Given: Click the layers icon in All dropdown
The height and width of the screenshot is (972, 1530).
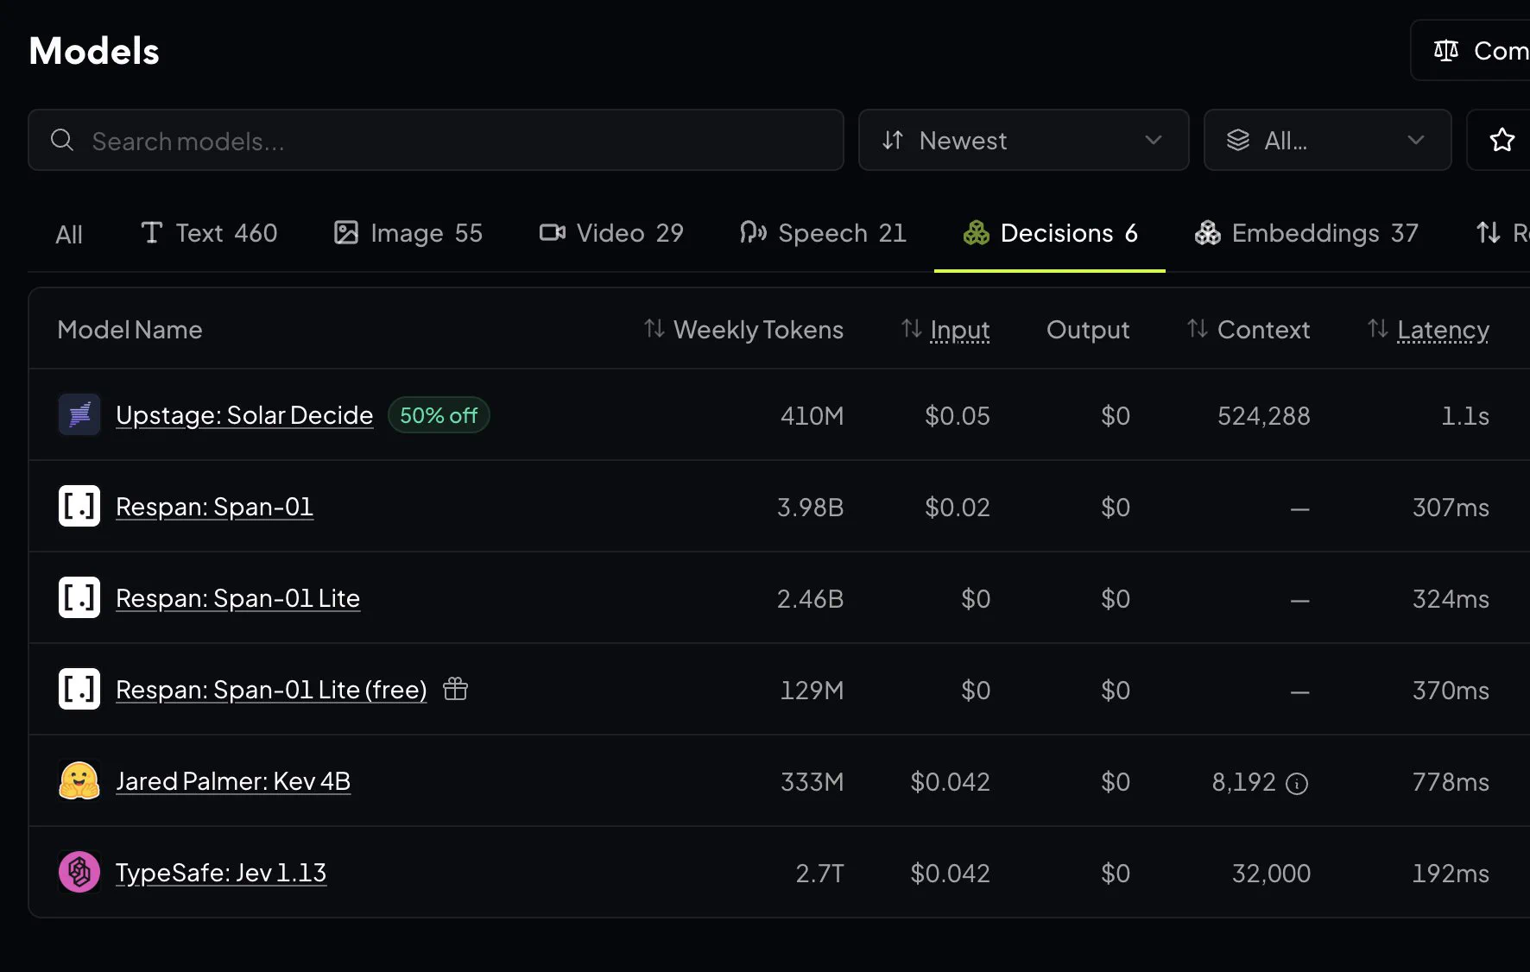Looking at the screenshot, I should coord(1238,140).
